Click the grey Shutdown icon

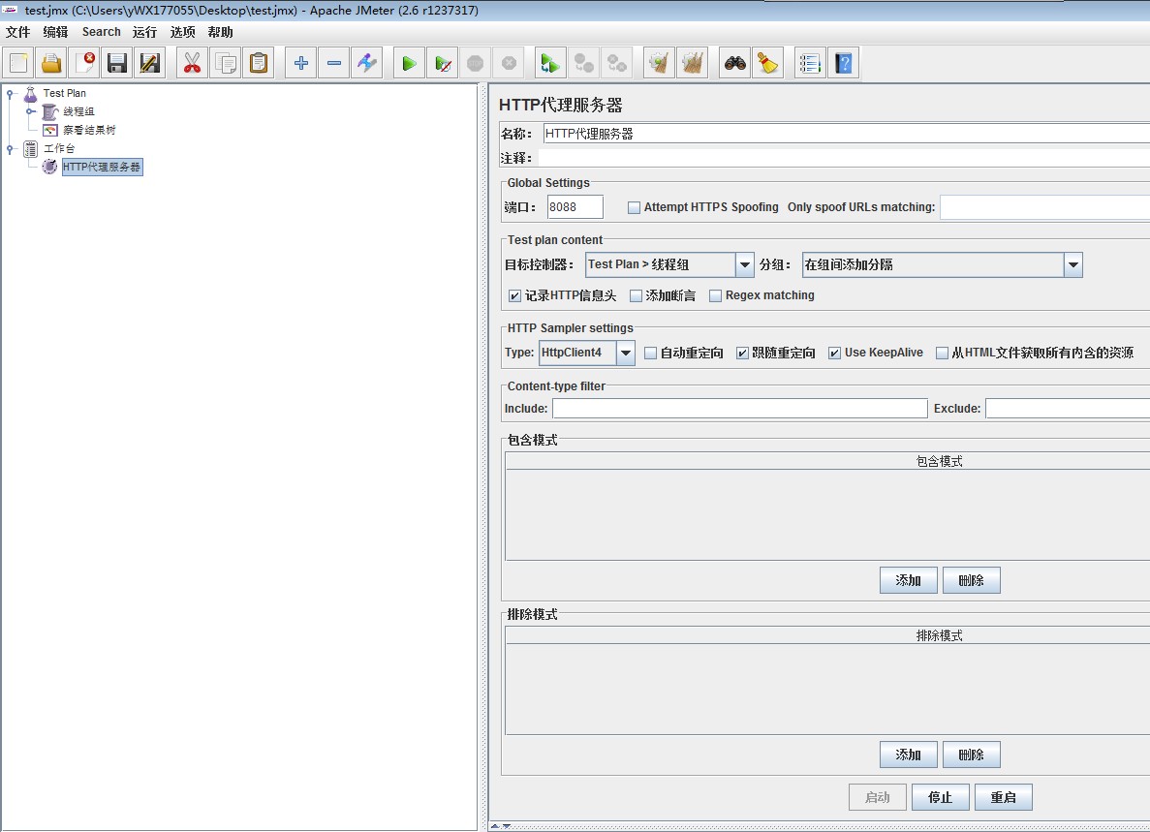pyautogui.click(x=509, y=63)
